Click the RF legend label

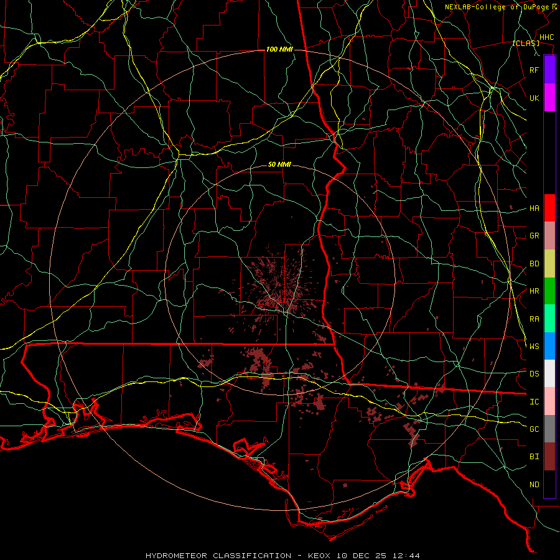(534, 70)
